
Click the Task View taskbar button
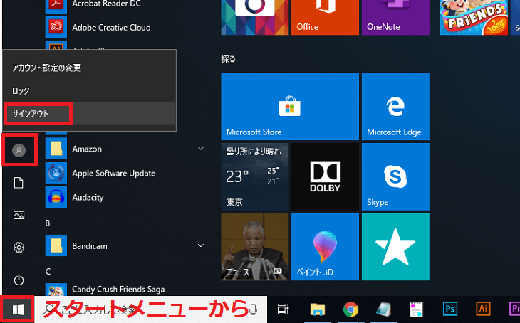click(x=283, y=309)
